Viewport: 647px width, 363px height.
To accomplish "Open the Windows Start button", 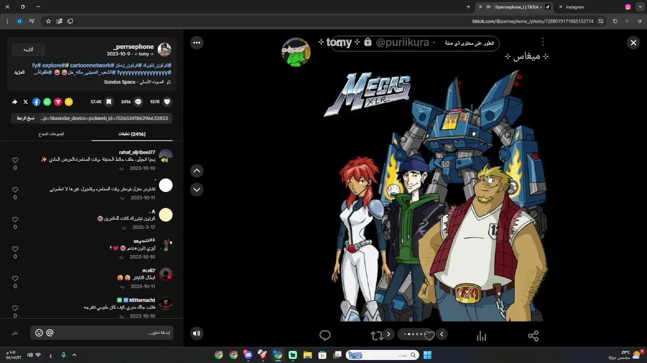I will (428, 355).
